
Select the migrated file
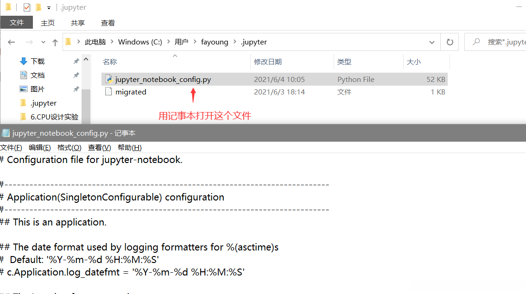click(131, 92)
